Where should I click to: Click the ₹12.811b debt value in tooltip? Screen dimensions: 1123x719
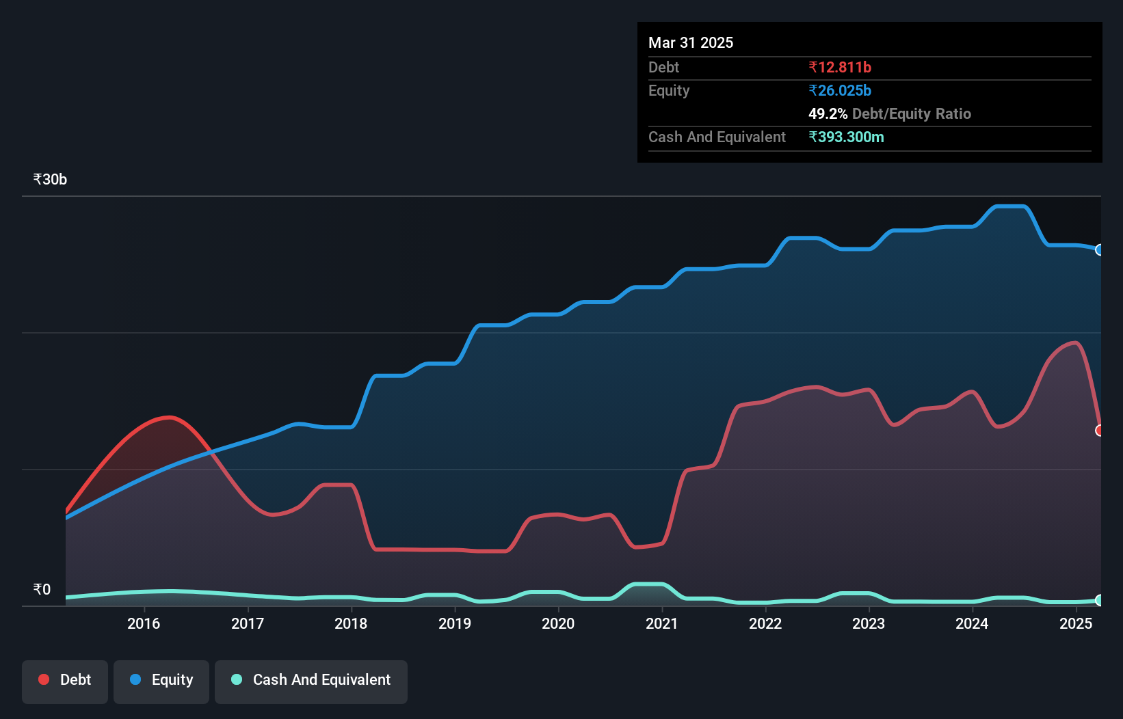pos(840,67)
